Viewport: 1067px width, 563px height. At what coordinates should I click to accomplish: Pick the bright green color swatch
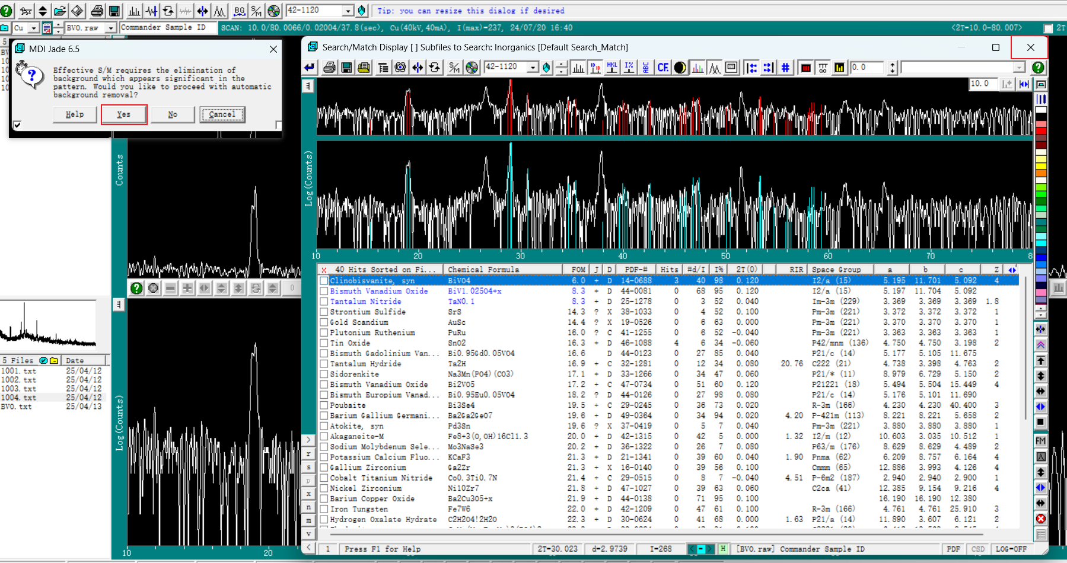pyautogui.click(x=1041, y=194)
